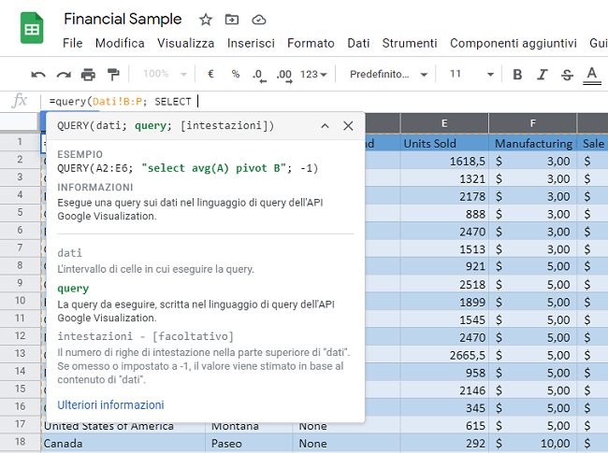Select the Sale column header cell
The width and height of the screenshot is (608, 453).
coord(593,143)
